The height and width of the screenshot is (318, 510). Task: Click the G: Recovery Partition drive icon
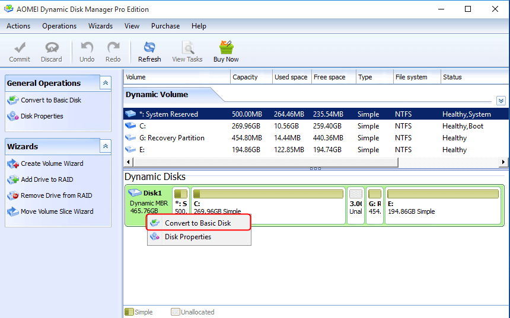click(130, 137)
